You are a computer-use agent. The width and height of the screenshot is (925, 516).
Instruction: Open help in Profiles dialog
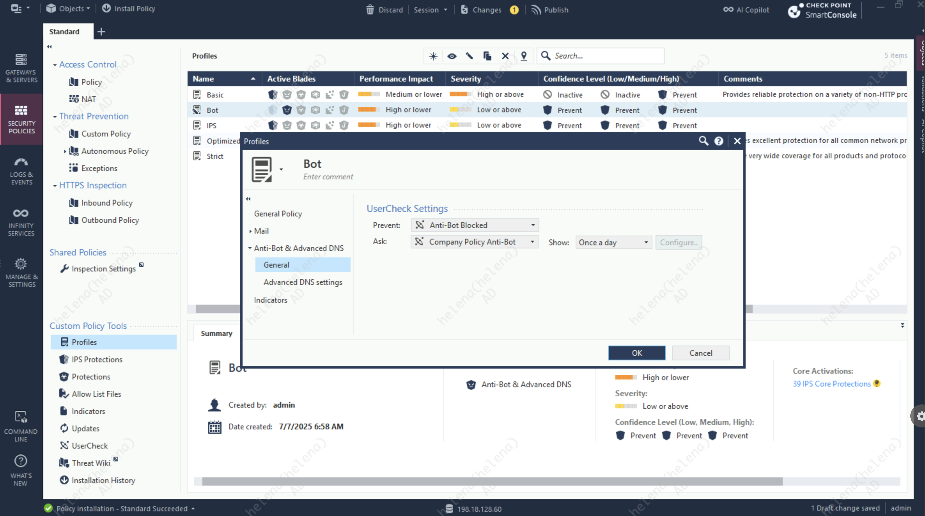(x=719, y=141)
